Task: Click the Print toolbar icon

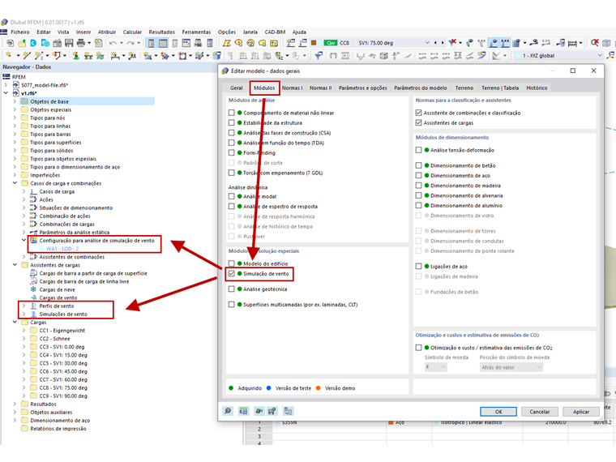Action: (80, 43)
